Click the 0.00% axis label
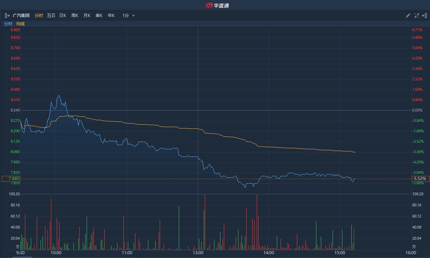The height and width of the screenshot is (258, 430). tap(417, 110)
